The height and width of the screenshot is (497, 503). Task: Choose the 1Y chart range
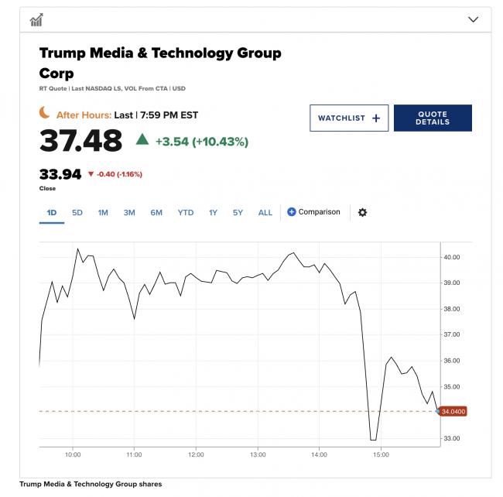pos(213,212)
